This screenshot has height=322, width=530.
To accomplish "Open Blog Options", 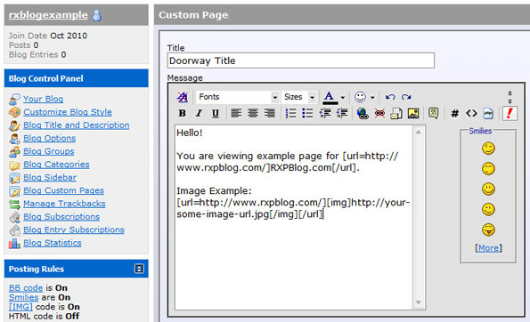I will [49, 139].
